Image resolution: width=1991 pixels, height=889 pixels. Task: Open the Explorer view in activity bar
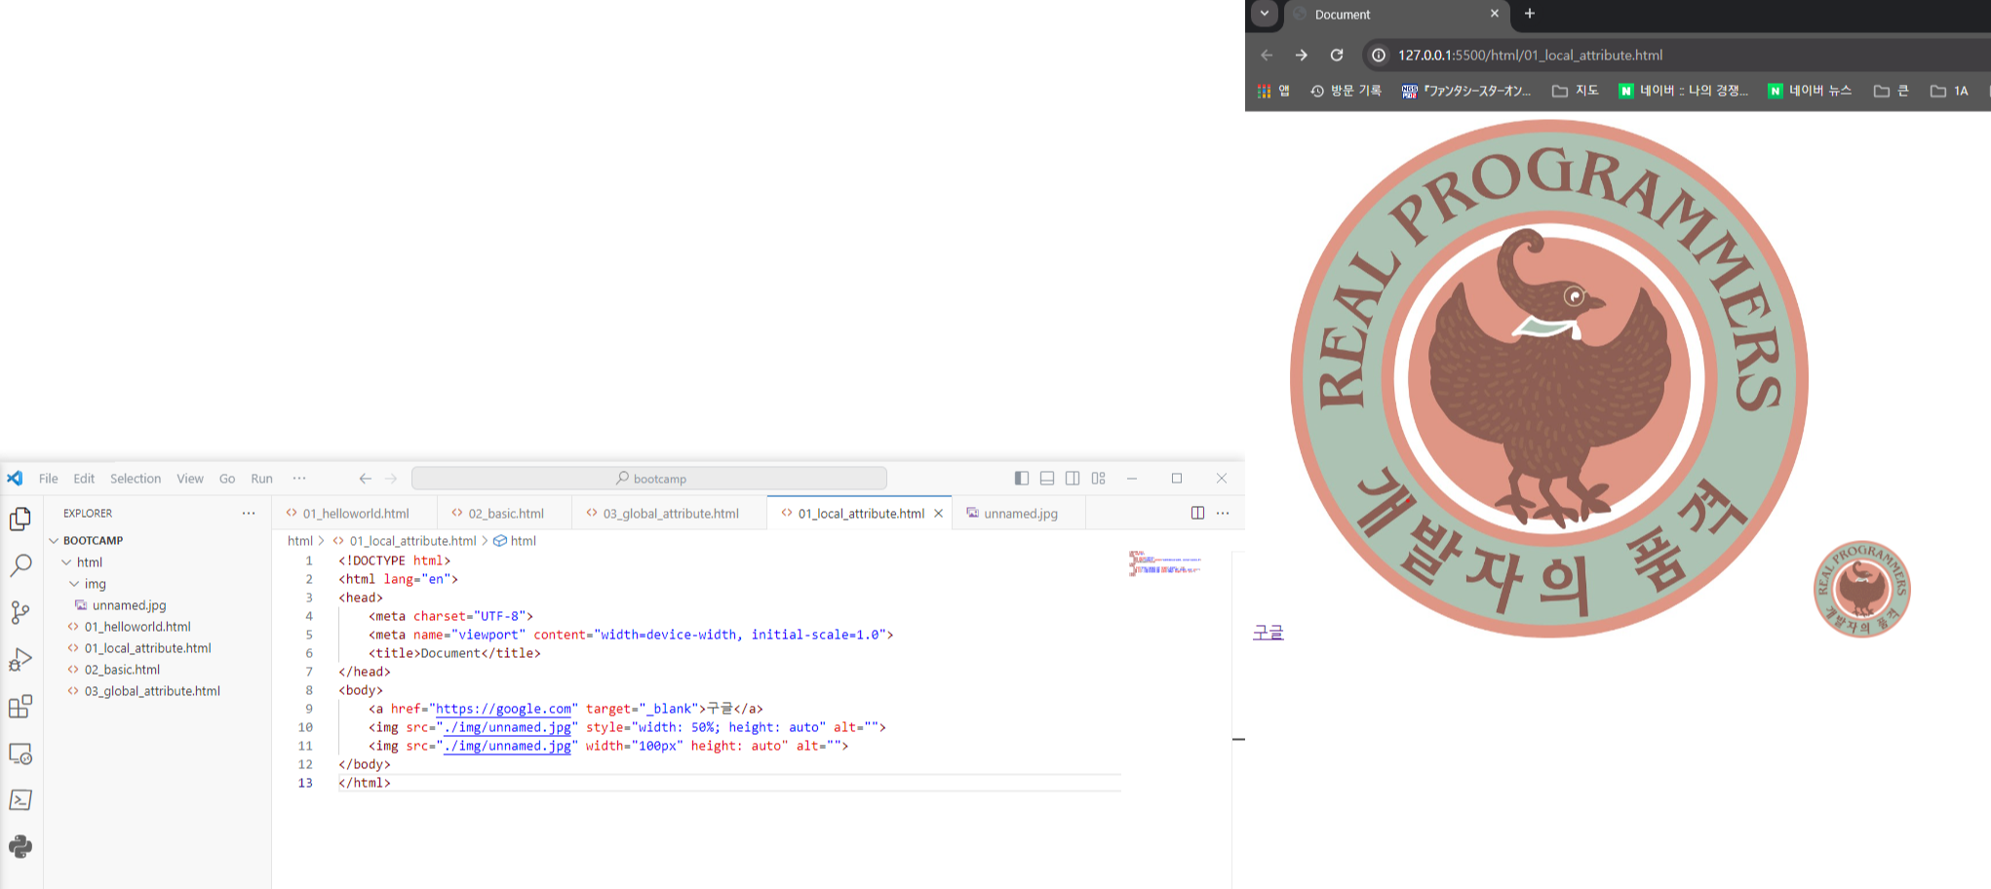coord(20,519)
